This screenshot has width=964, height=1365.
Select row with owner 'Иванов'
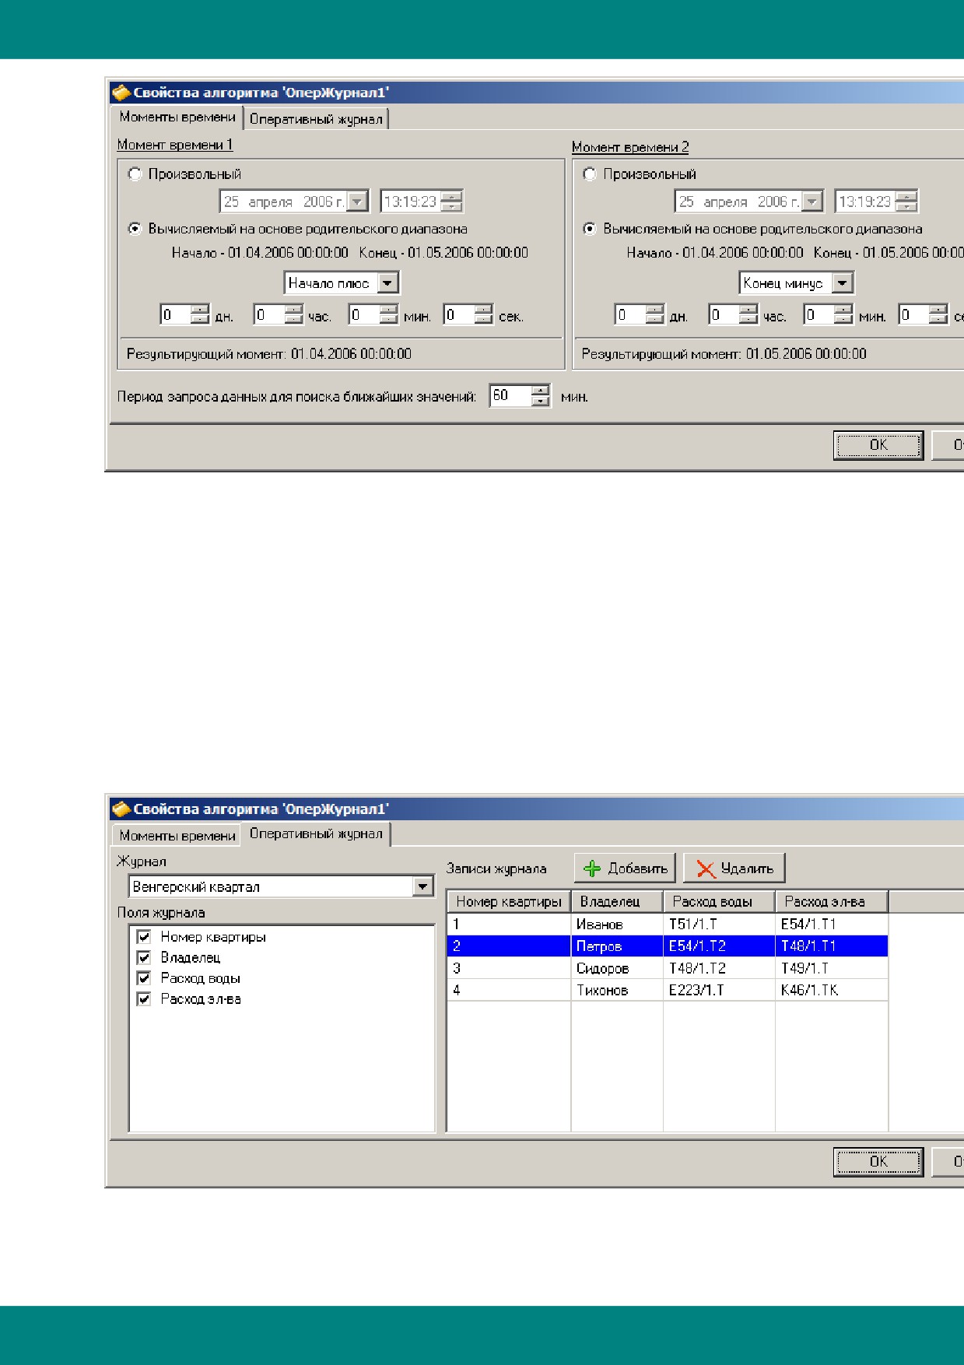click(x=668, y=925)
